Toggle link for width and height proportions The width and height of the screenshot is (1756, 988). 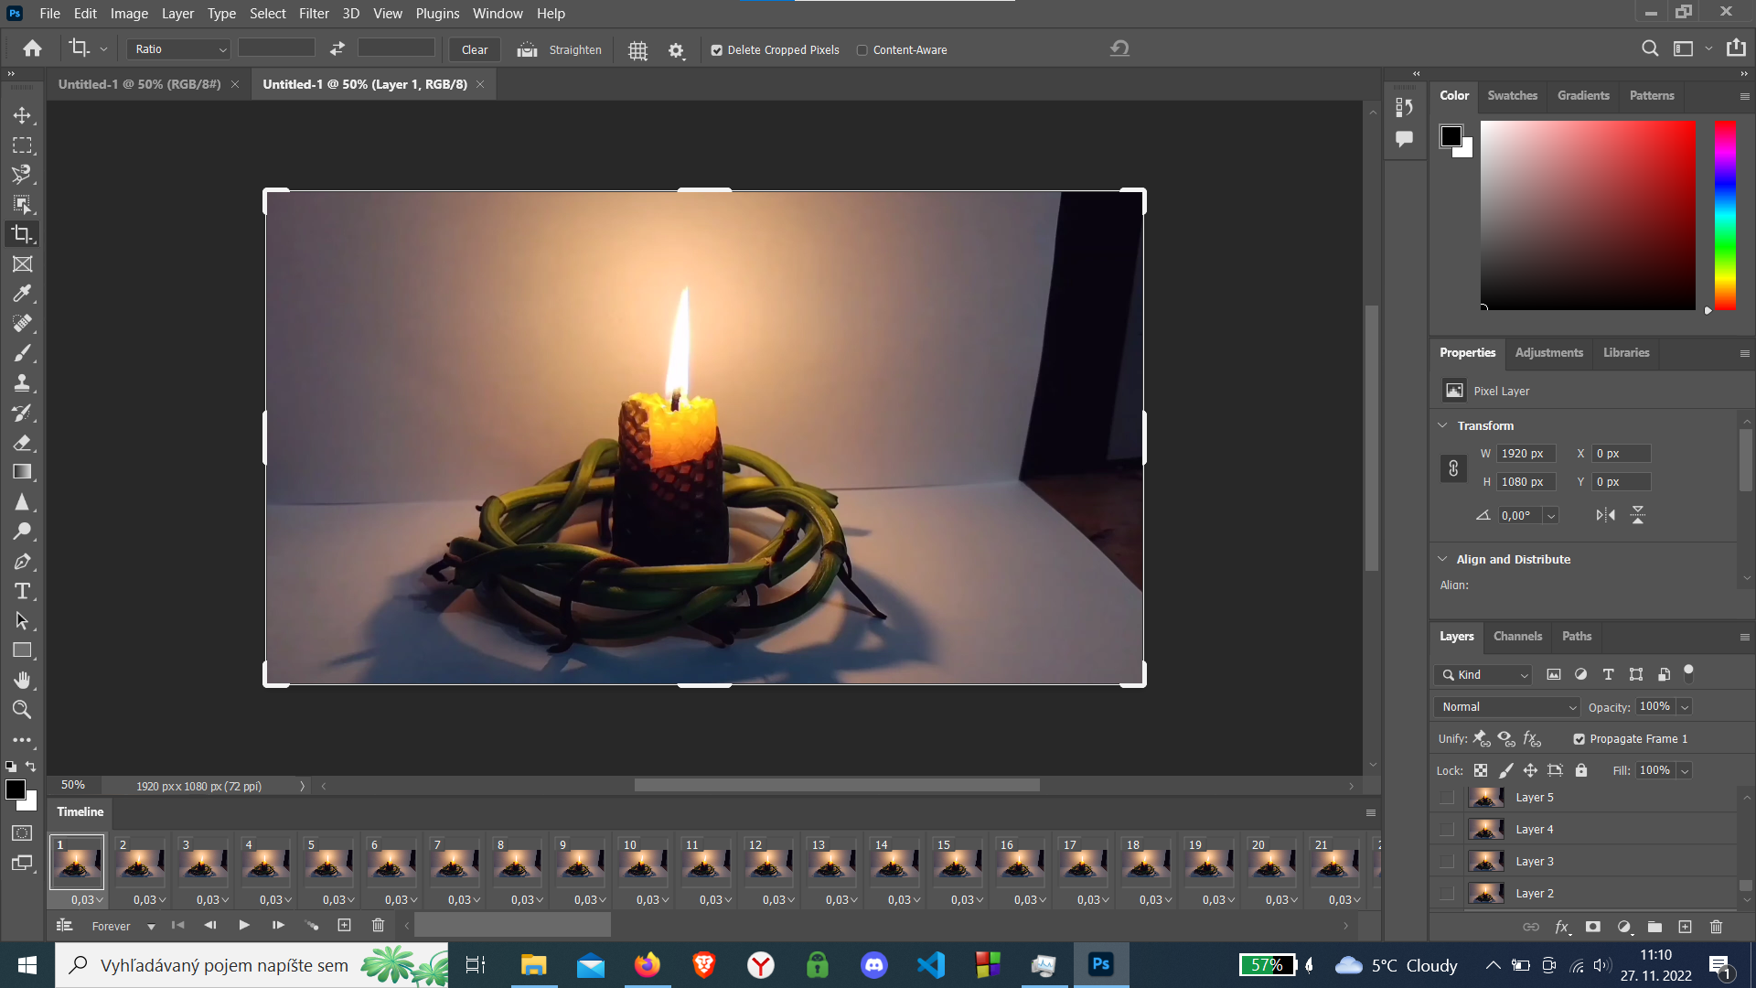(x=1453, y=468)
